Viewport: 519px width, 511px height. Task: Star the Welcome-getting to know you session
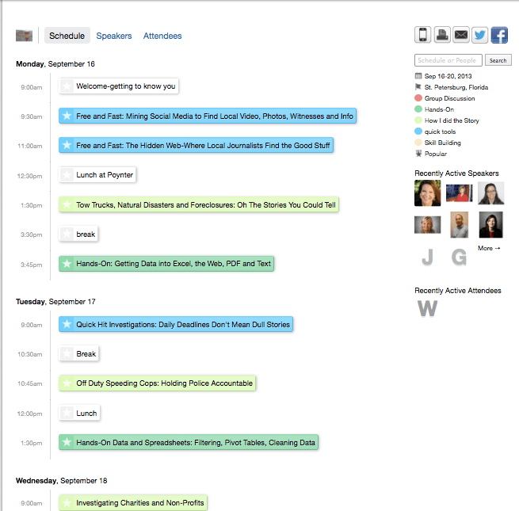(x=67, y=86)
